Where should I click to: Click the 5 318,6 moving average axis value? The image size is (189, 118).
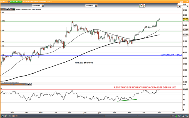(x=185, y=30)
